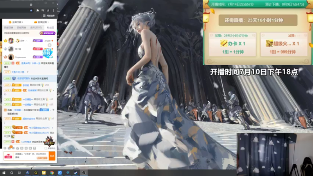The image size is (313, 176).
Task: Open the second-ranked fan's avatar
Action: (x=11, y=49)
